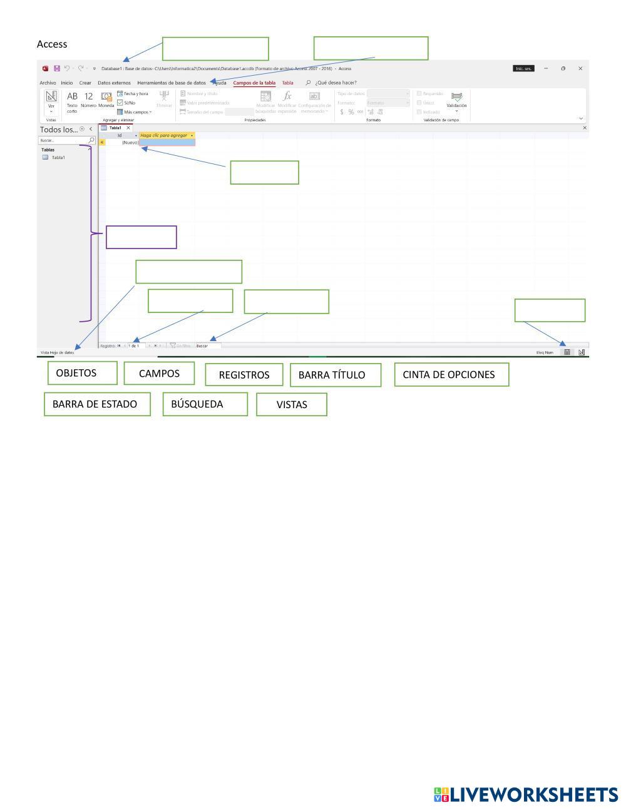Click the Save icon in title bar
The height and width of the screenshot is (810, 626).
pyautogui.click(x=57, y=69)
